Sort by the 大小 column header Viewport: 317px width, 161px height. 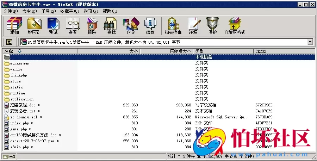109,51
